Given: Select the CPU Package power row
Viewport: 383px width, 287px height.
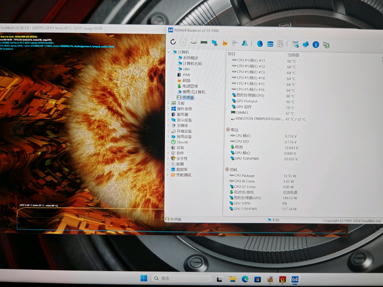Looking at the screenshot, I should point(262,176).
